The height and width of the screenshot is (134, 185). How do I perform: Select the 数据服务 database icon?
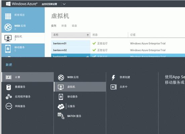[9, 87]
